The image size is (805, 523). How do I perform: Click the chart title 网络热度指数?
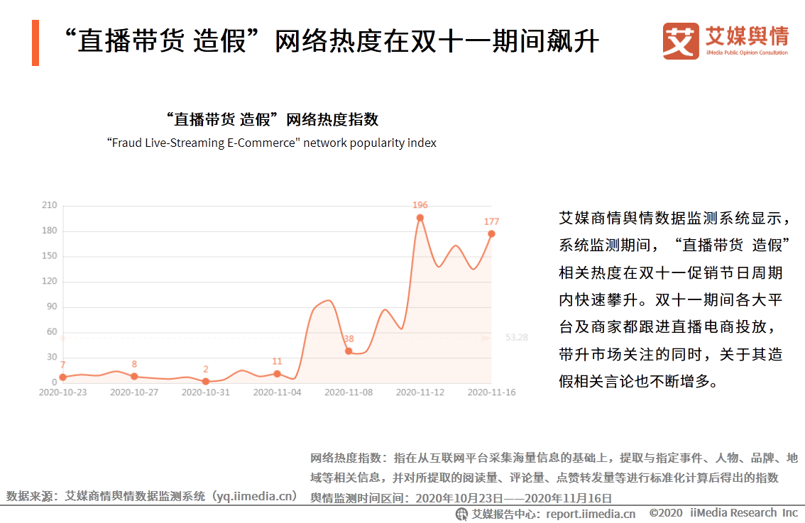[273, 119]
